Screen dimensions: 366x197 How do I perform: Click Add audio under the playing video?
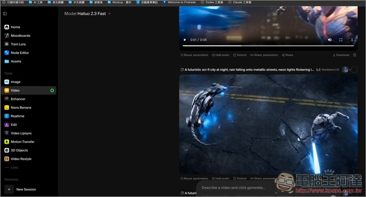[221, 55]
